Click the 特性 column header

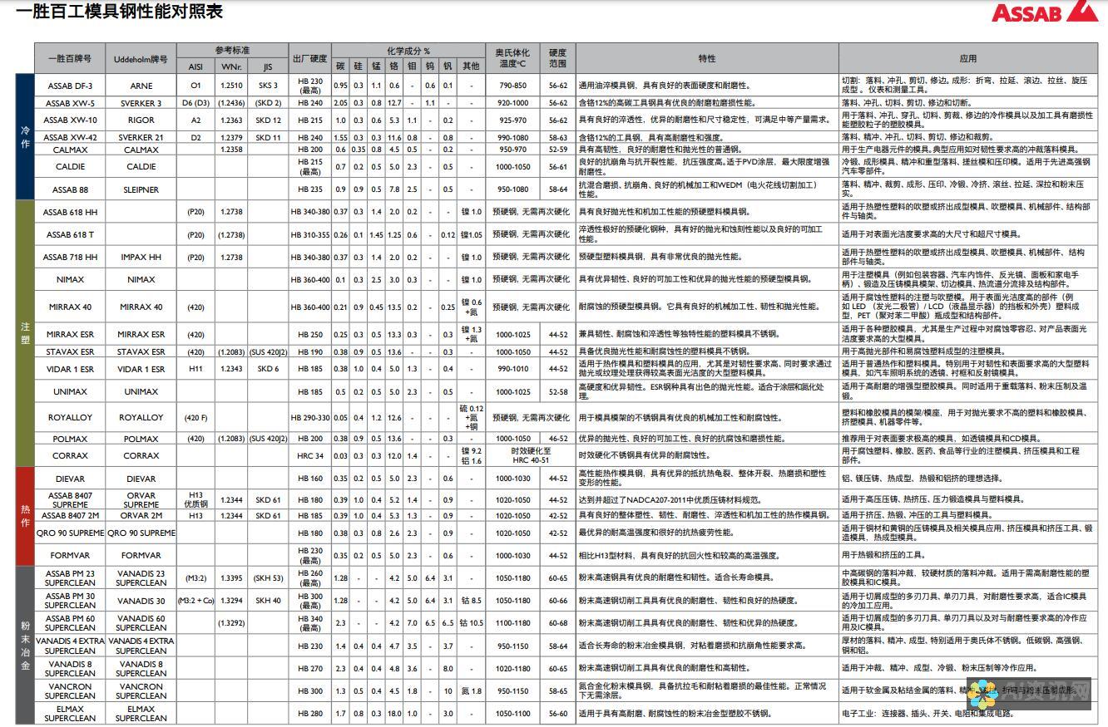(x=707, y=59)
